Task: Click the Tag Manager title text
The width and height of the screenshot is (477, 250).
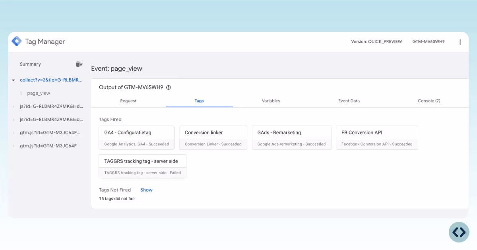Action: 45,41
